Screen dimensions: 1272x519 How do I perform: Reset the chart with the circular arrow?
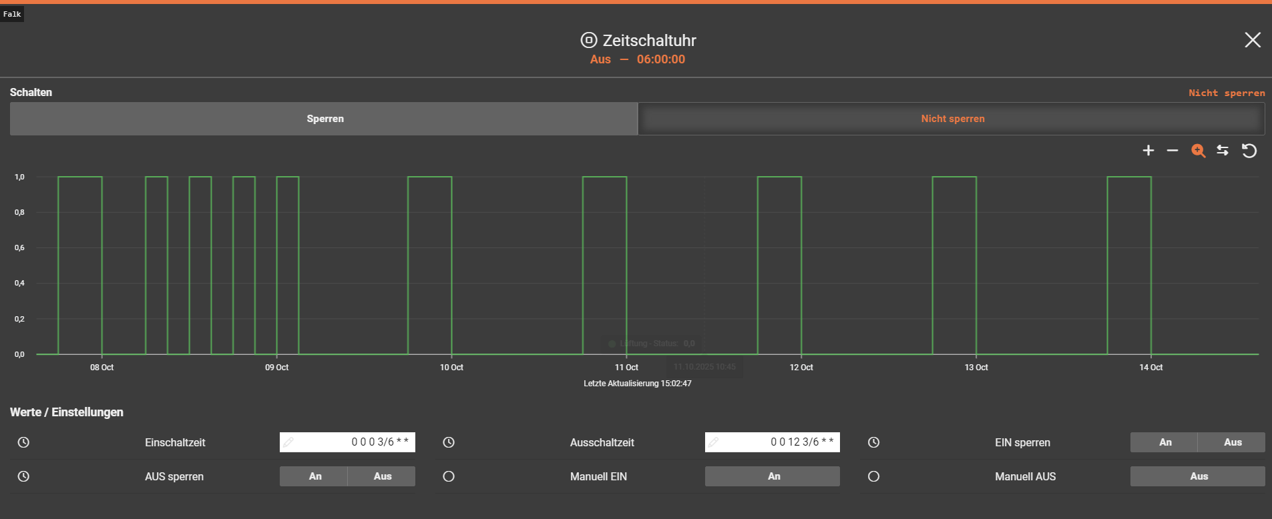pos(1249,151)
